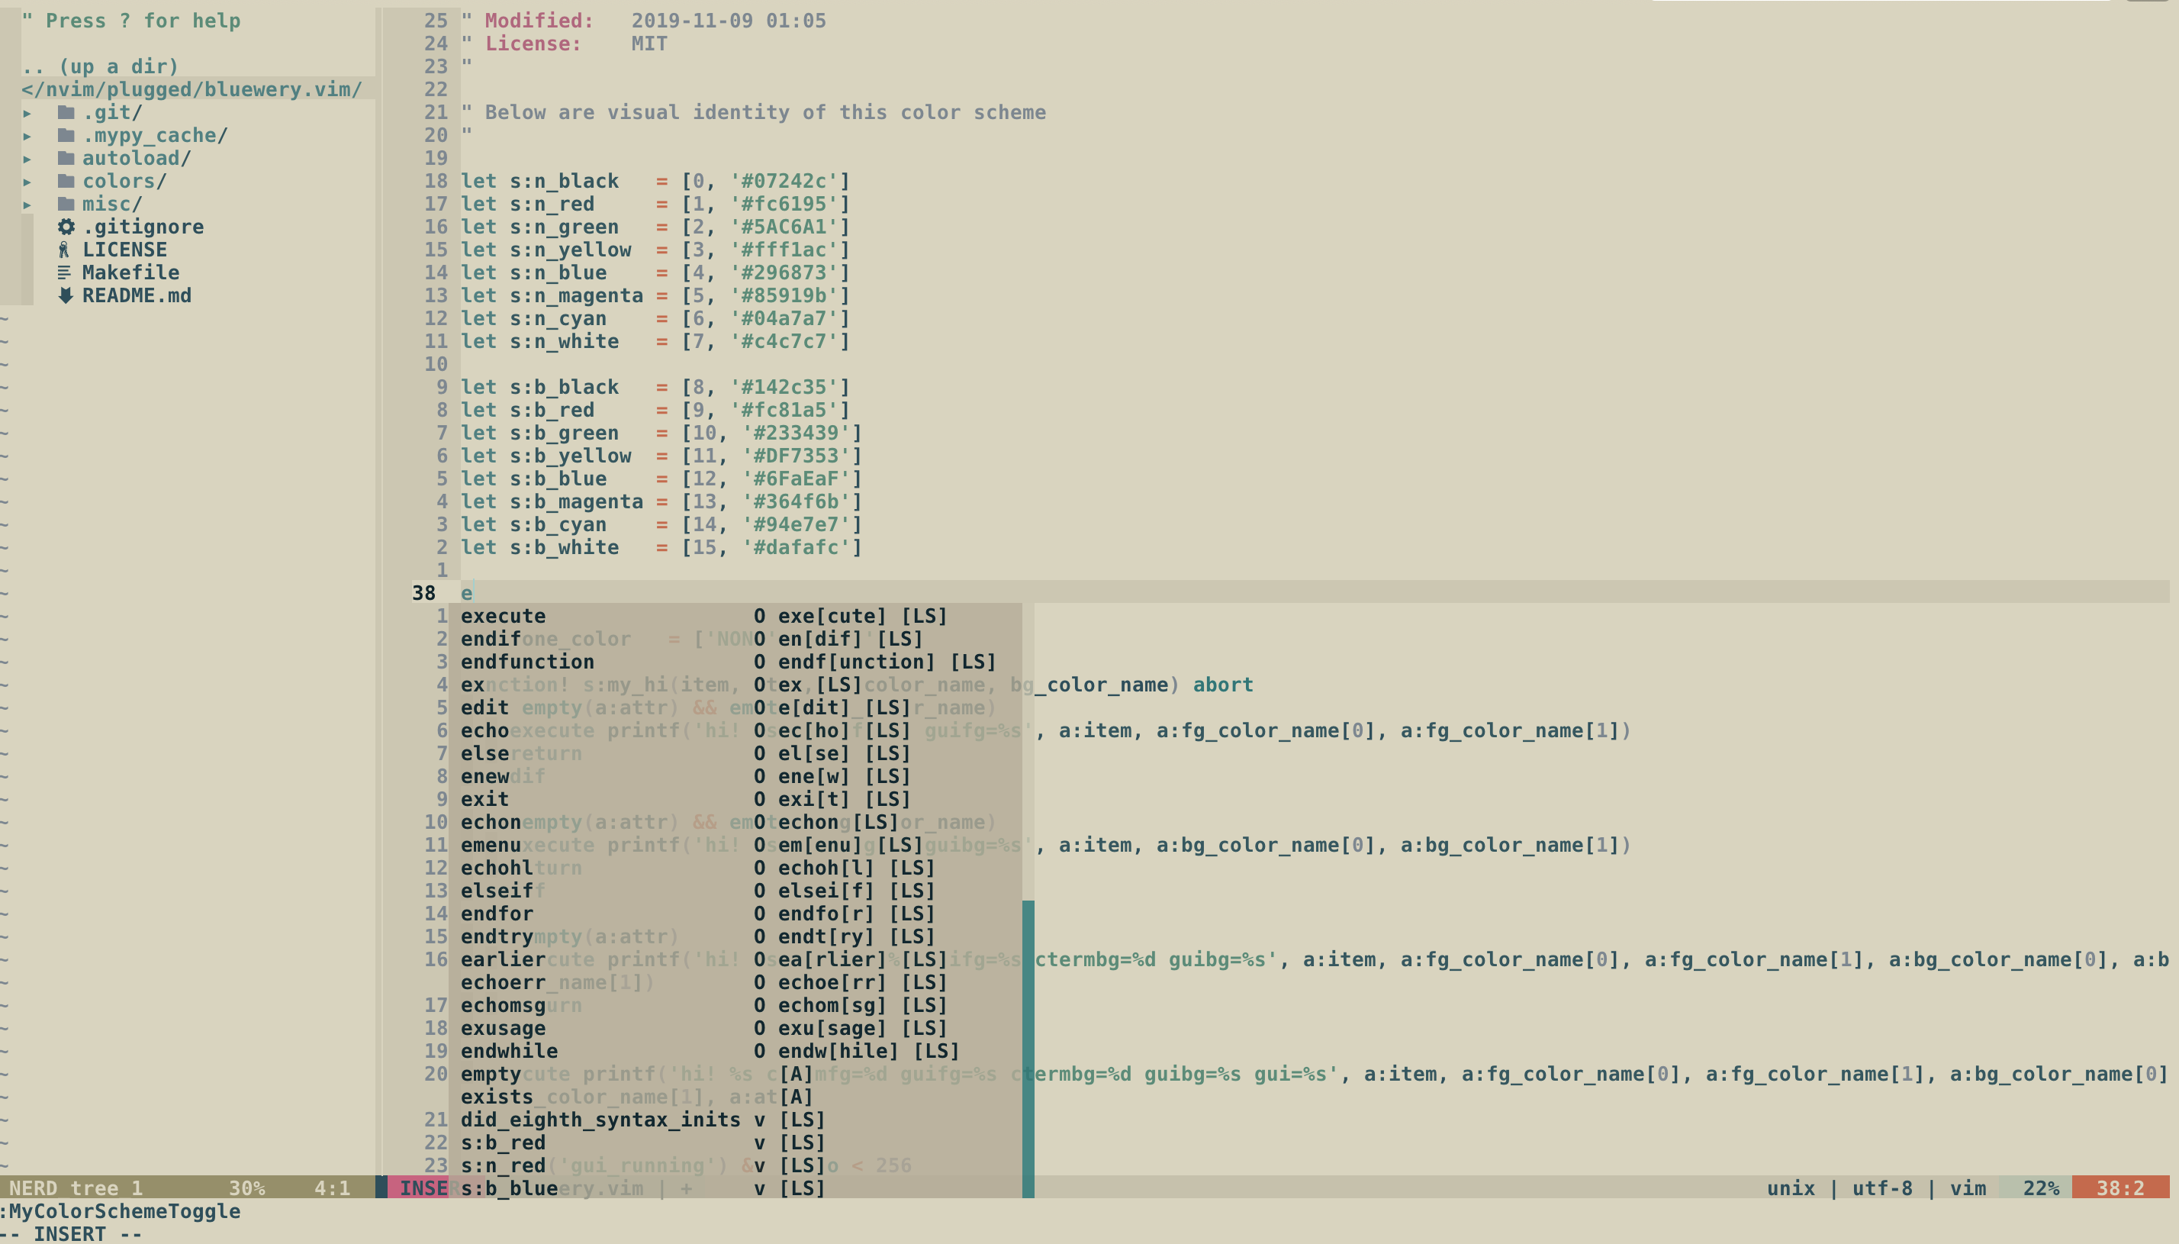The image size is (2179, 1244).
Task: Click the colors folder icon
Action: (x=66, y=181)
